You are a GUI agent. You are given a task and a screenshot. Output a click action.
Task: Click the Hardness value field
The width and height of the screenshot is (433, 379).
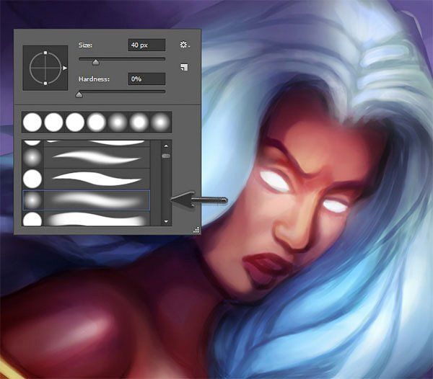click(146, 79)
